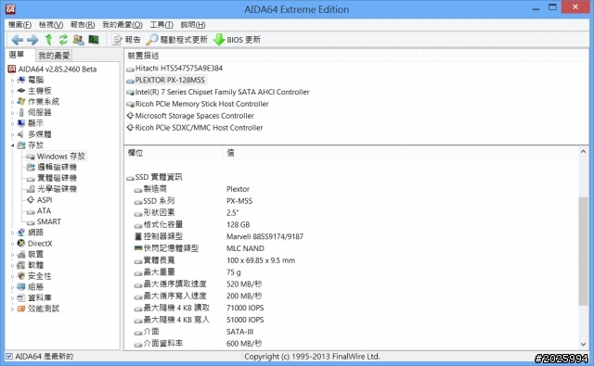
Task: Click the 欄位 column header
Action: click(174, 153)
